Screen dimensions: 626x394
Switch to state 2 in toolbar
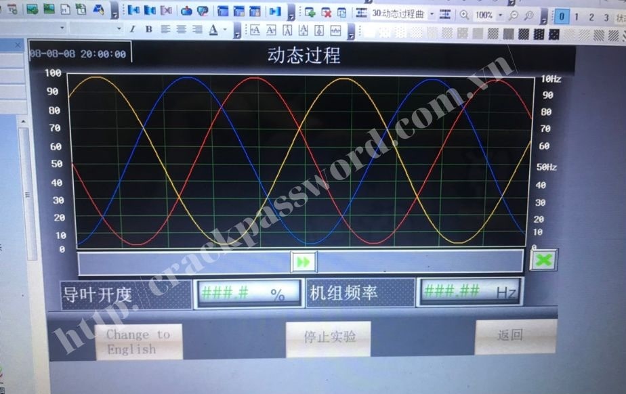pos(591,17)
